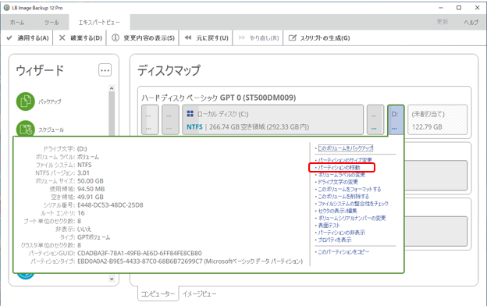
Task: Launch the green バックアップ wizard icon
Action: [x=26, y=101]
